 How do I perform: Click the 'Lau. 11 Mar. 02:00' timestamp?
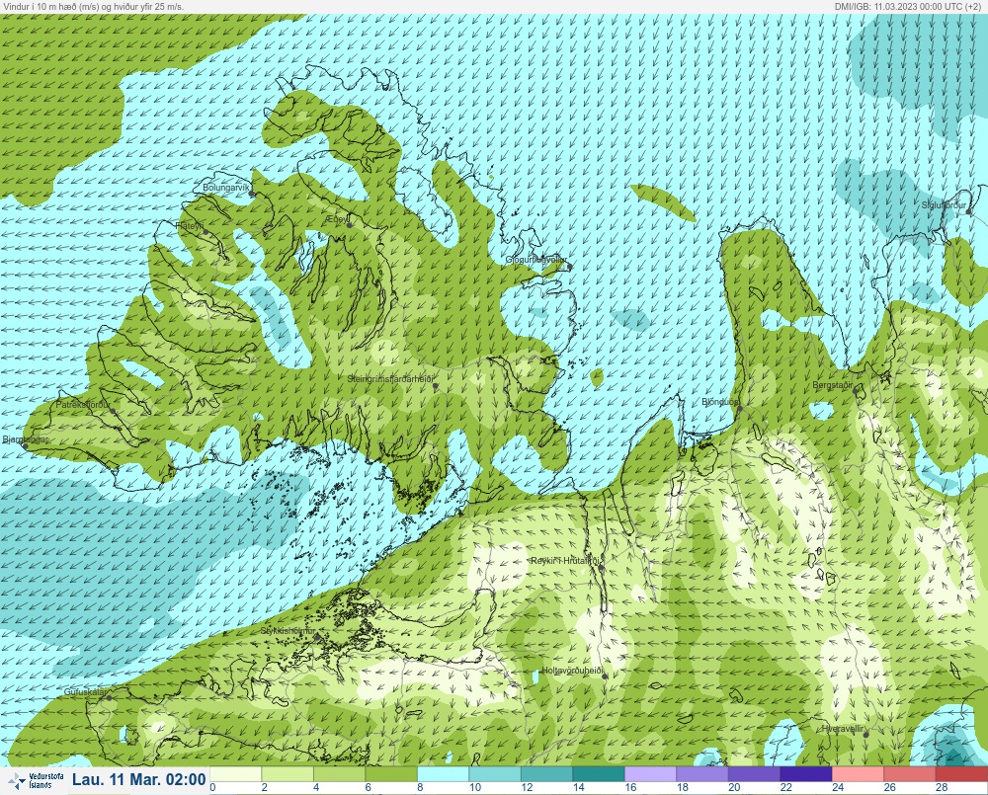click(139, 780)
